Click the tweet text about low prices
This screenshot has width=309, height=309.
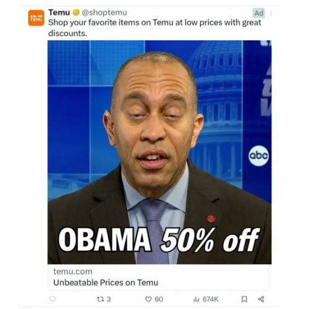154,28
